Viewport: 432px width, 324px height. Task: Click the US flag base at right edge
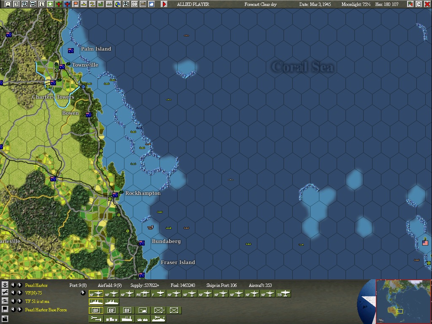pyautogui.click(x=425, y=243)
